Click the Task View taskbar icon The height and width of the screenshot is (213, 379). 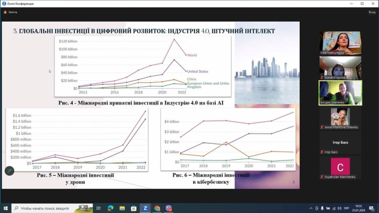point(99,207)
